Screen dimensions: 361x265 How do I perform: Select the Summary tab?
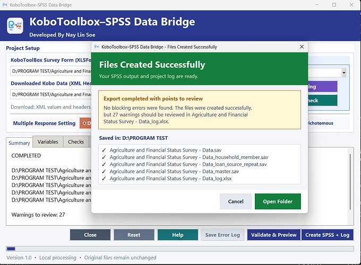pyautogui.click(x=19, y=143)
